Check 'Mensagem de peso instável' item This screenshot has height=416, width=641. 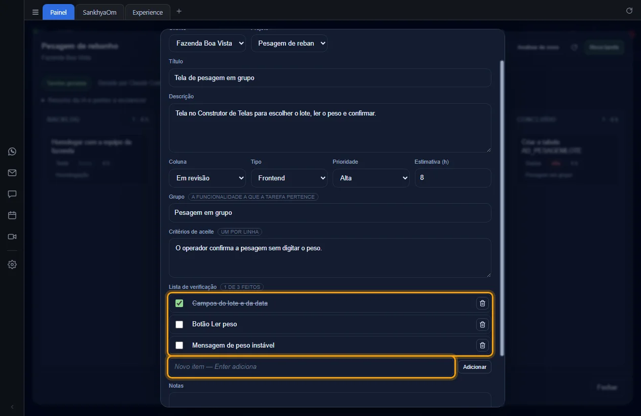point(179,346)
